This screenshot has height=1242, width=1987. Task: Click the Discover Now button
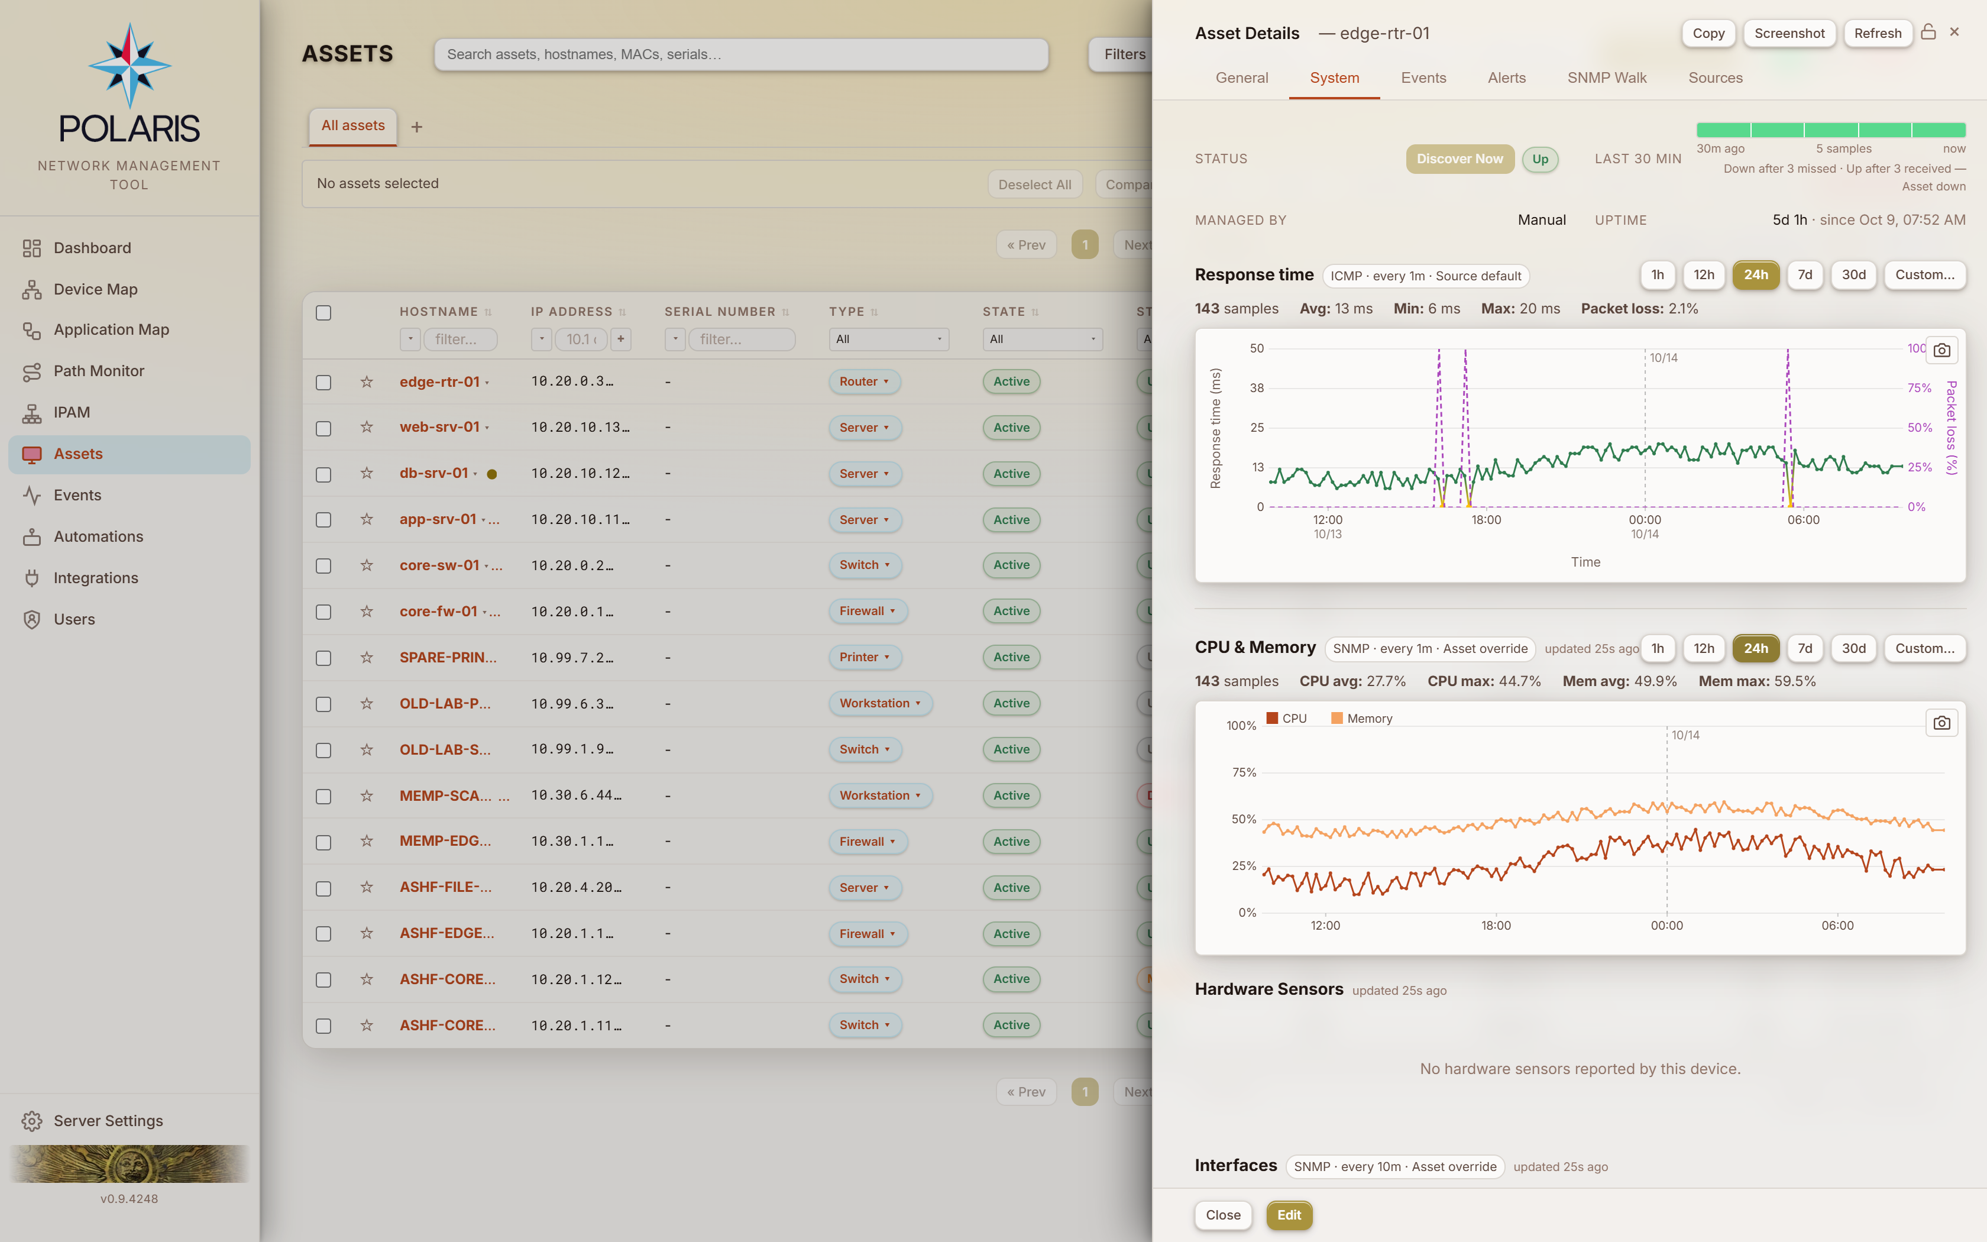click(x=1460, y=159)
